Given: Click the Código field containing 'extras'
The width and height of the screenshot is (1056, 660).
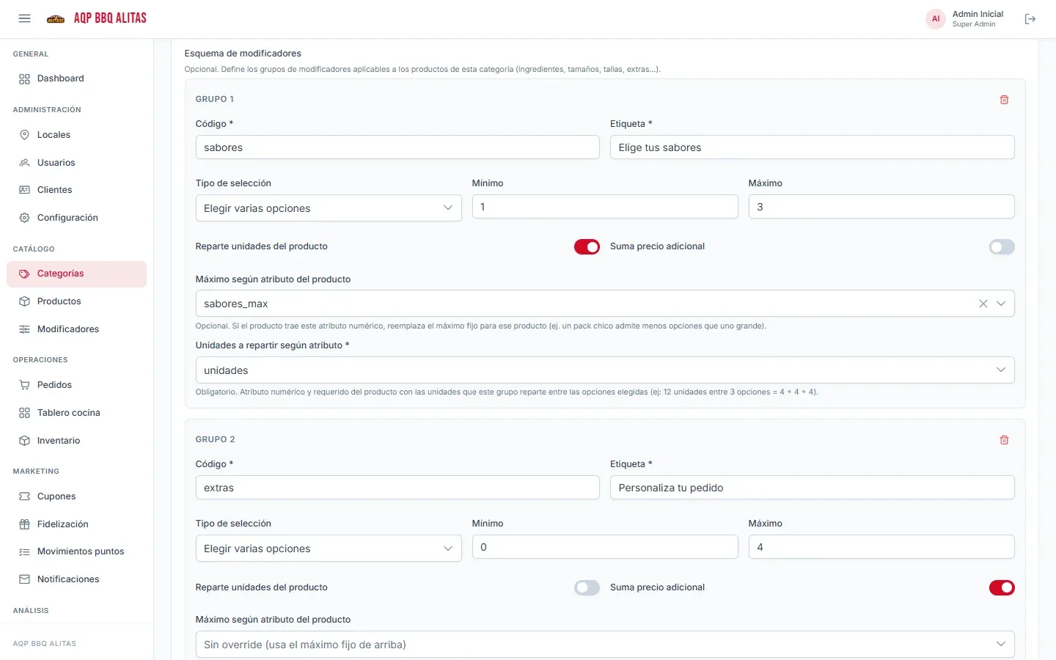Looking at the screenshot, I should pyautogui.click(x=397, y=488).
